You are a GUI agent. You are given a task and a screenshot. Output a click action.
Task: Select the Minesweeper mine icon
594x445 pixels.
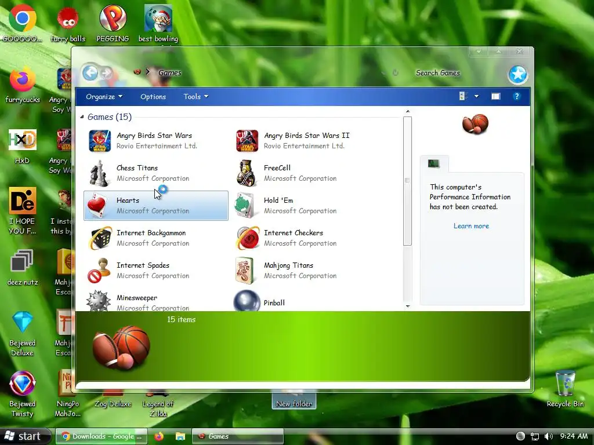(x=99, y=301)
